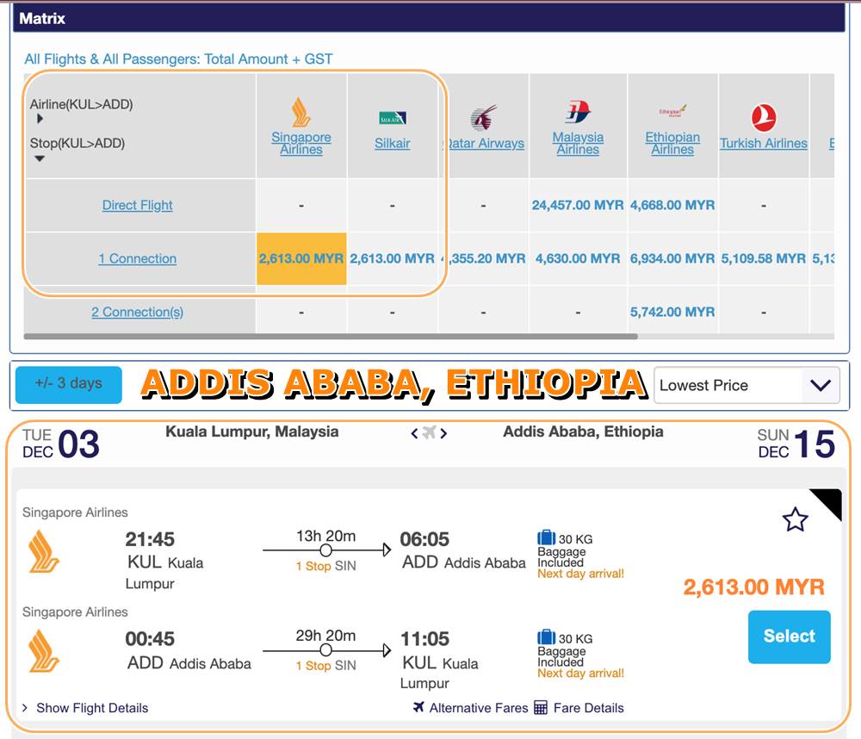The height and width of the screenshot is (739, 861).
Task: Select the Silkair 2,613.00 MYR fare
Action: point(392,258)
